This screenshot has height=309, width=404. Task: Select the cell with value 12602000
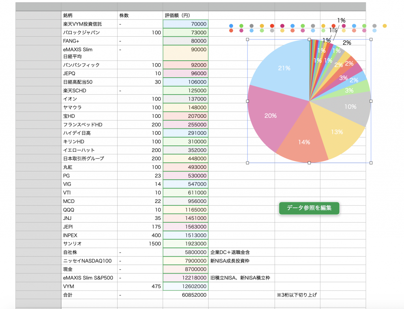[x=185, y=287]
